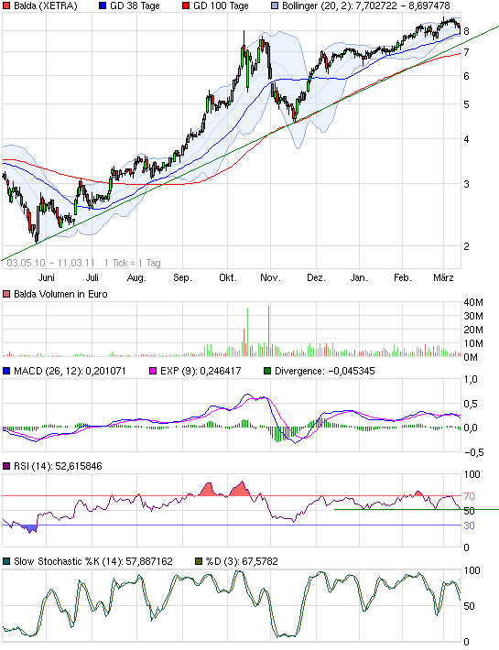499x650 pixels.
Task: Click the 'RSI (14): 52,615846' text
Action: 58,466
